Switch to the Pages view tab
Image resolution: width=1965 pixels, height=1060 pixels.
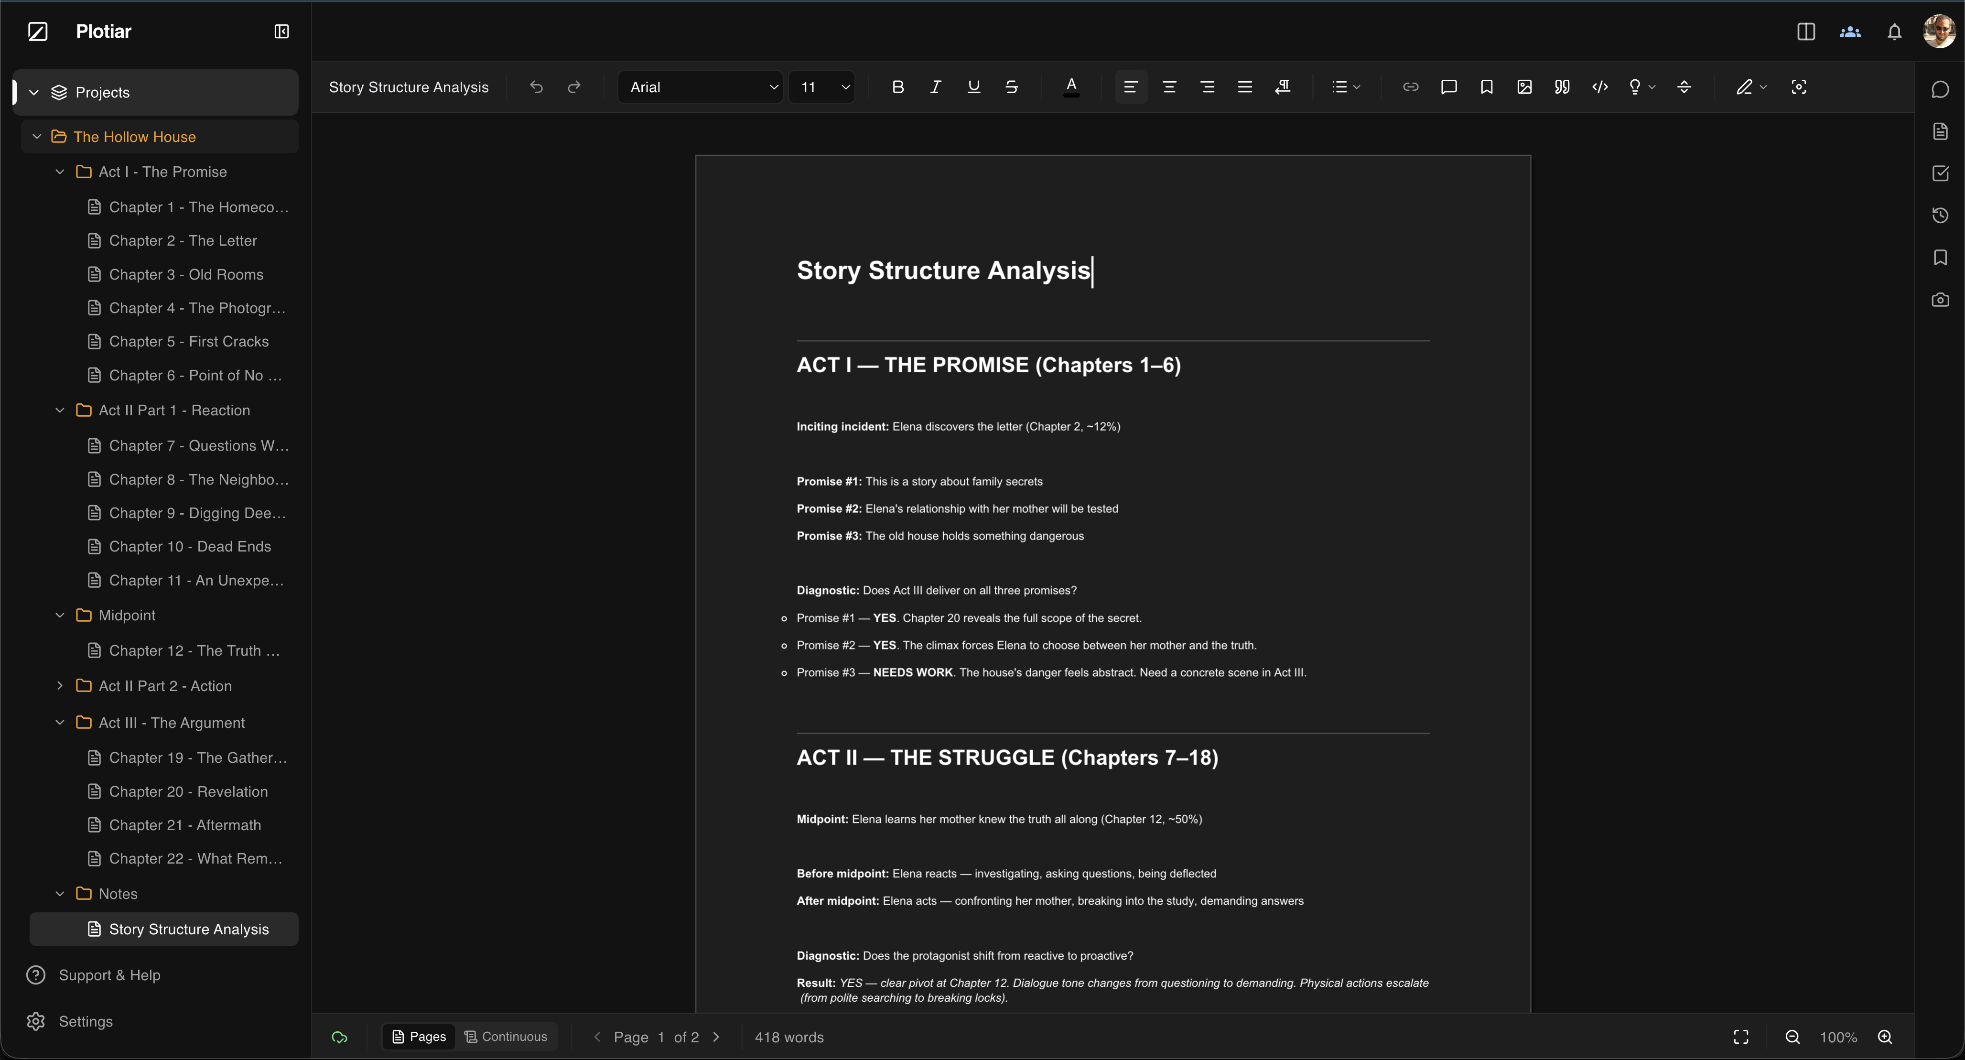(418, 1036)
